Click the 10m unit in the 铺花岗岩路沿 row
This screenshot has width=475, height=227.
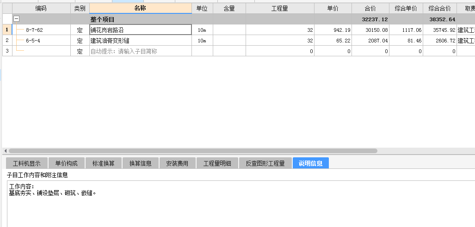203,30
